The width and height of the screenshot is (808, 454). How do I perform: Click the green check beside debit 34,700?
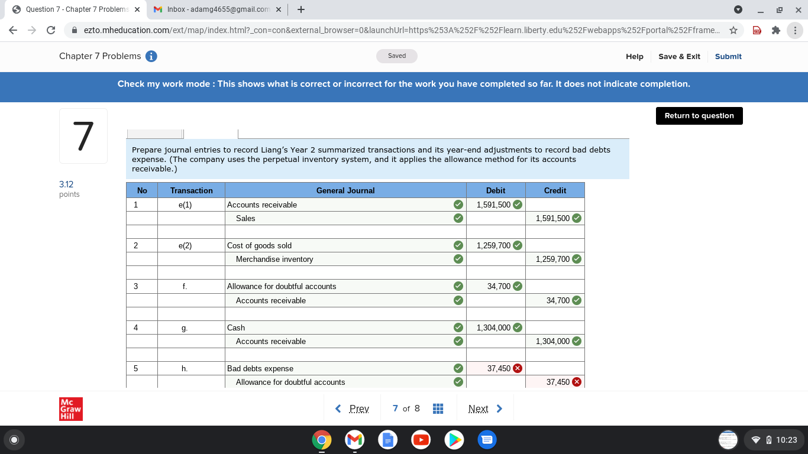(518, 286)
